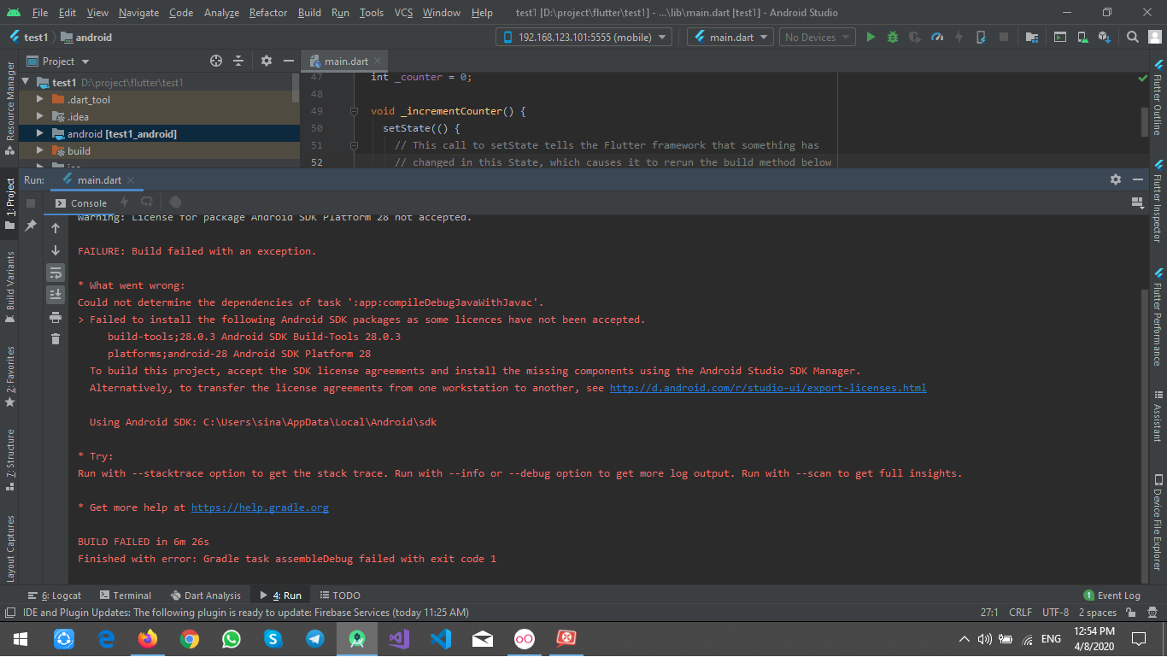The height and width of the screenshot is (663, 1167).
Task: Expand the .dart_tool folder
Action: click(39, 99)
